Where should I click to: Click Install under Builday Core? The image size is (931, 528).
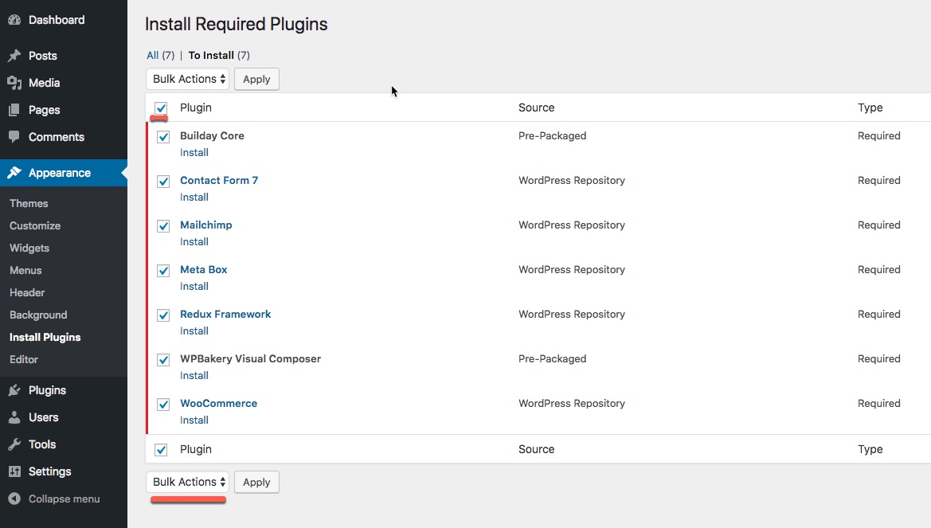[194, 153]
